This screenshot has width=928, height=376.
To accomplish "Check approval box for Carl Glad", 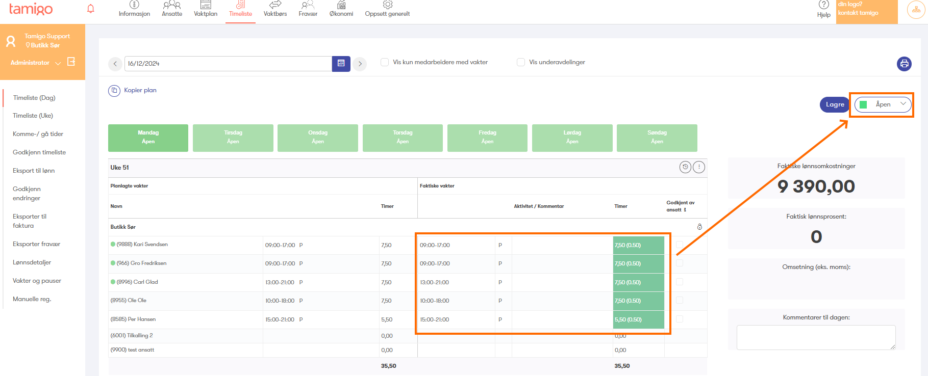I will [x=680, y=282].
